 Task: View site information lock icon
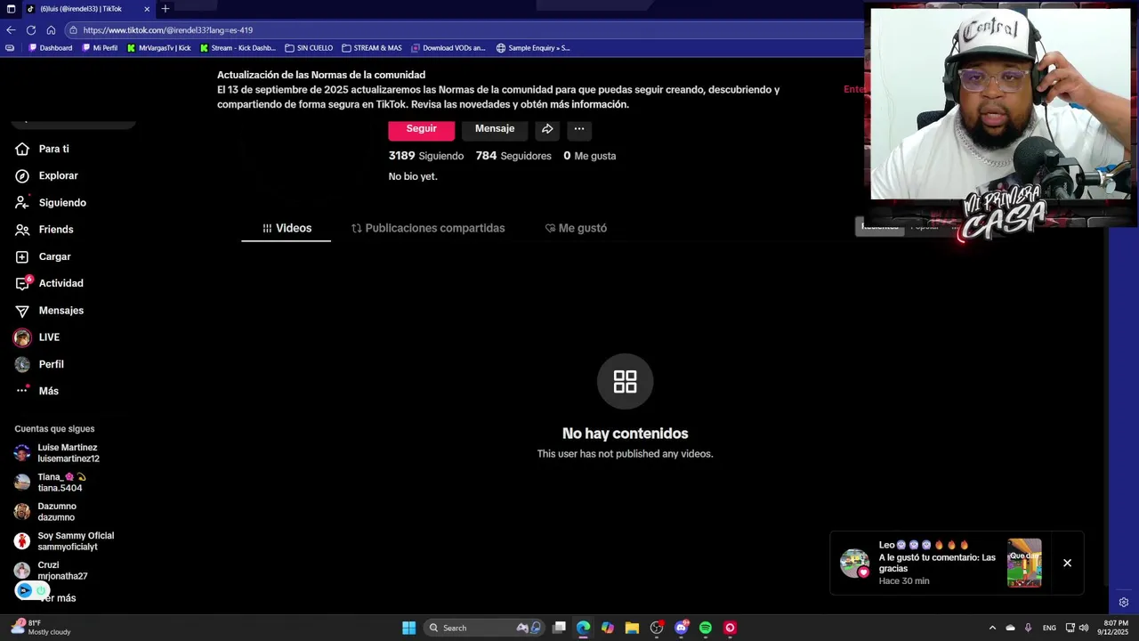(x=73, y=30)
